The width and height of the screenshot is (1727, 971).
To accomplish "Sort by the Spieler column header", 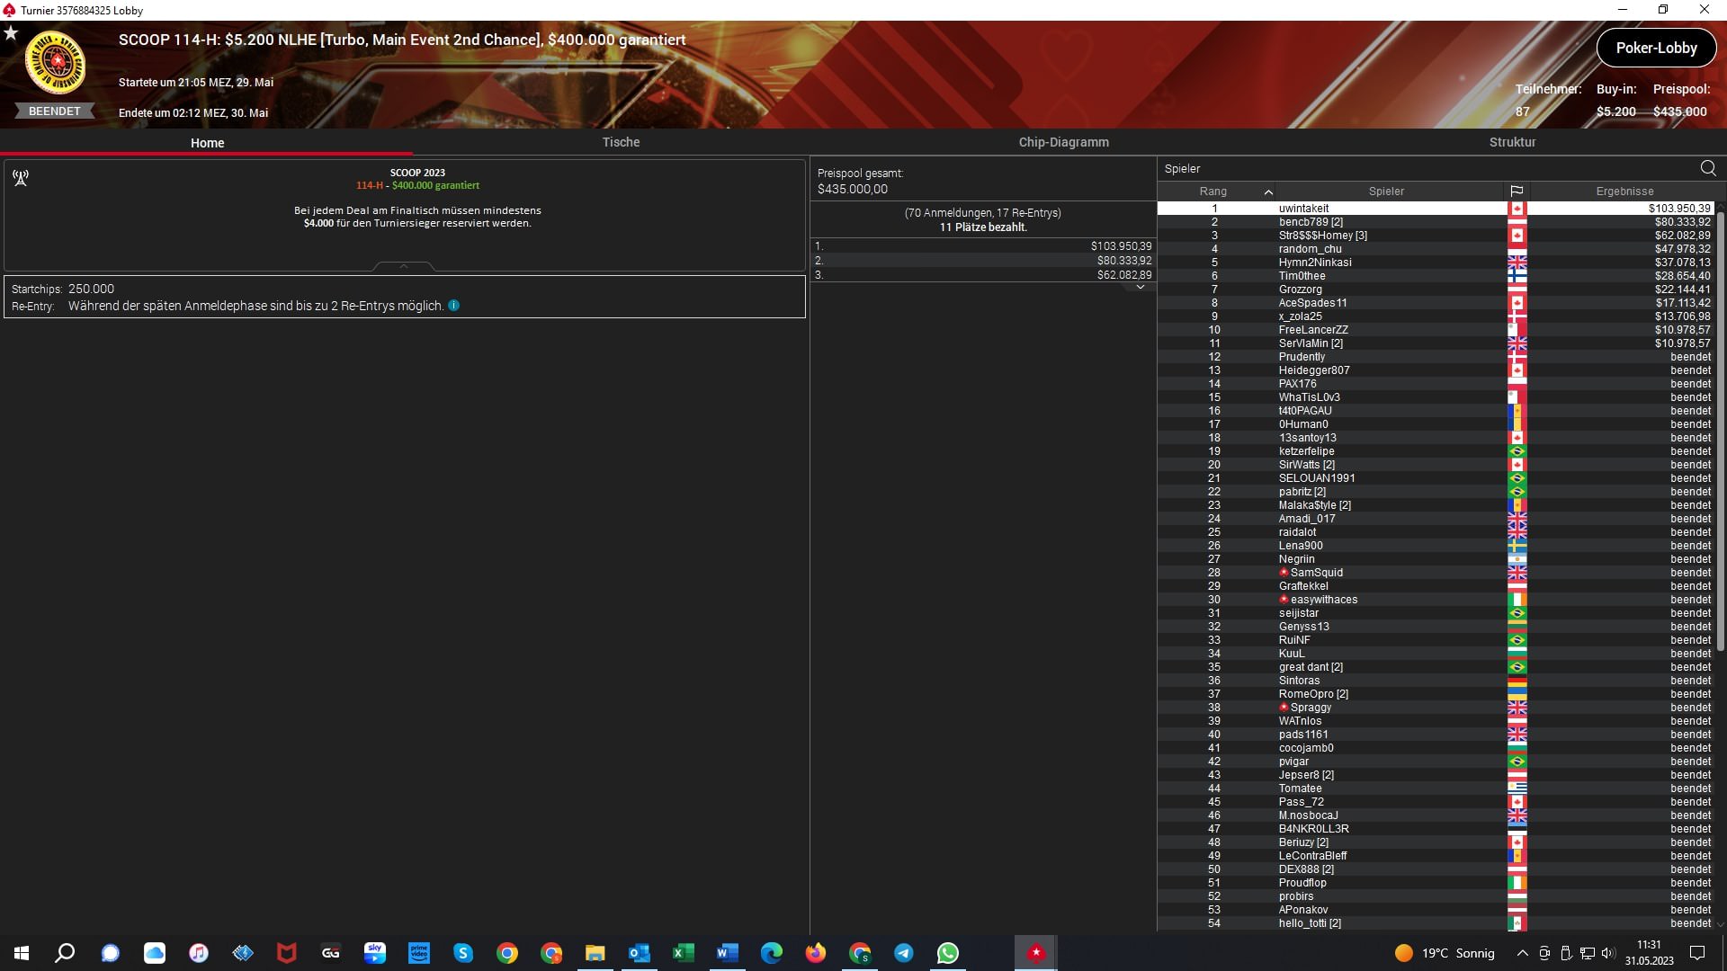I will click(1386, 191).
